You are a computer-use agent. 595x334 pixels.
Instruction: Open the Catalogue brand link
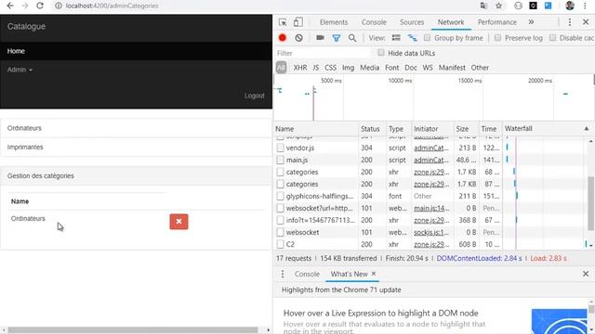[x=26, y=27]
